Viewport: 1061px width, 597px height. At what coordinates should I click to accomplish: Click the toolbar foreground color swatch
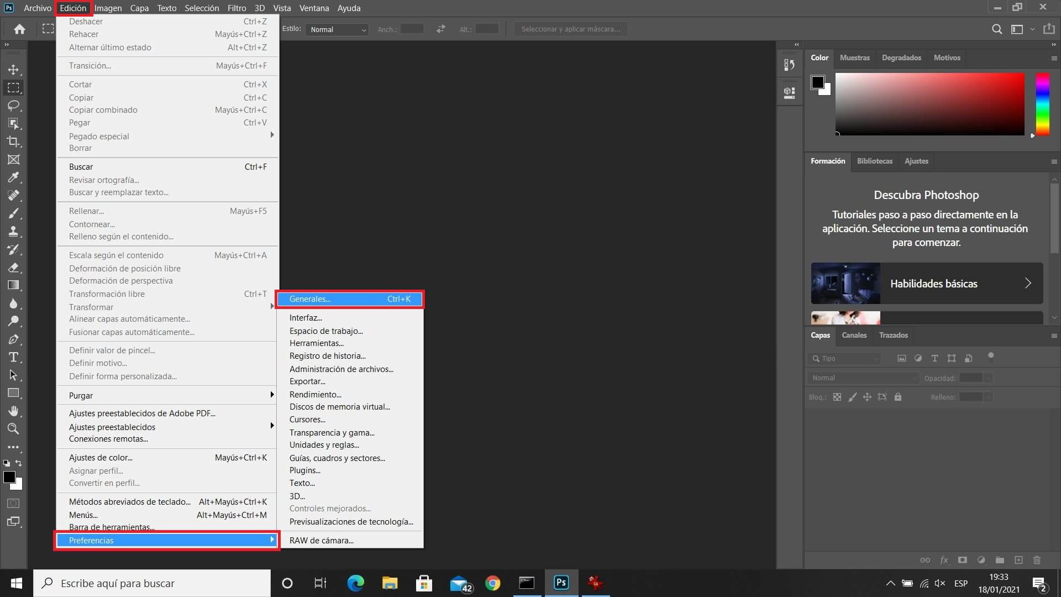(x=9, y=477)
